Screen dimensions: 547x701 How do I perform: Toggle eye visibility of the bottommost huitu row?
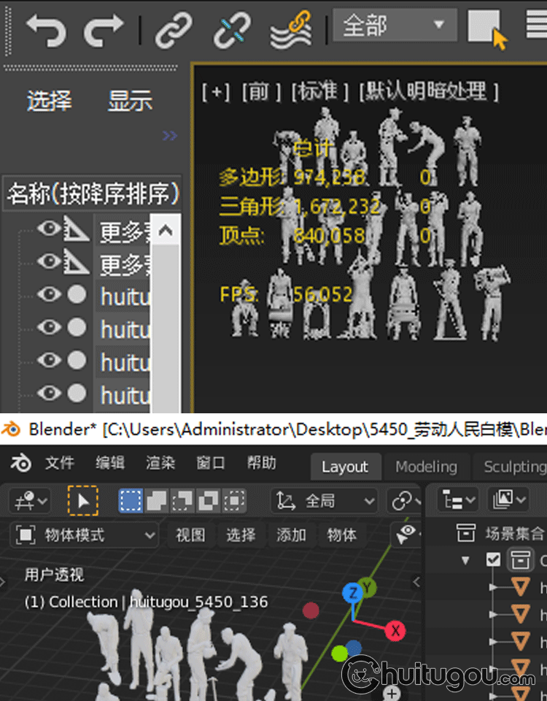click(x=49, y=393)
